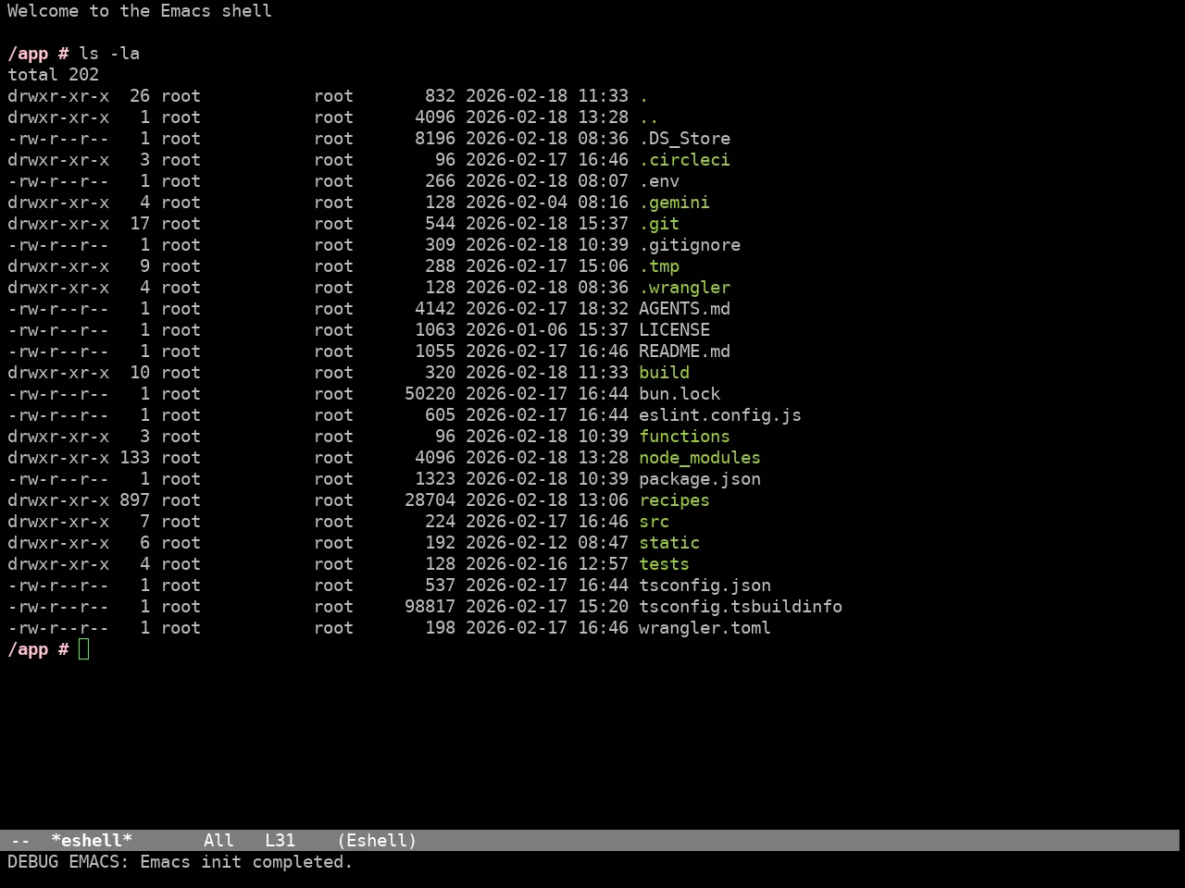Click the README.md file name

684,351
